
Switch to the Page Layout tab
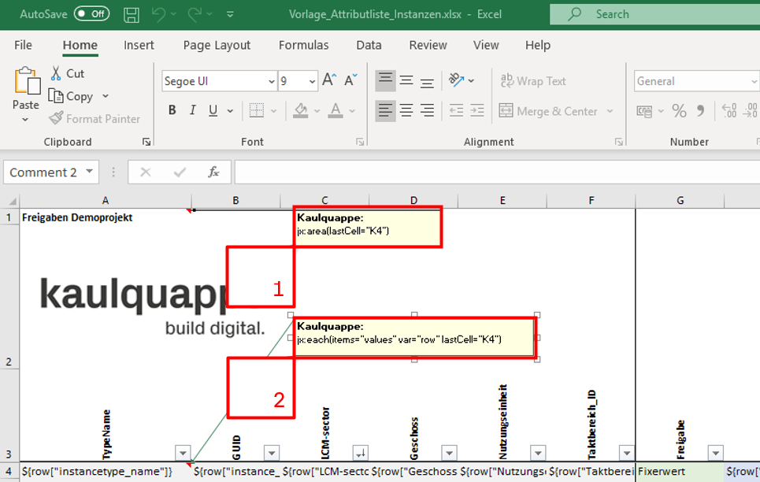(217, 45)
